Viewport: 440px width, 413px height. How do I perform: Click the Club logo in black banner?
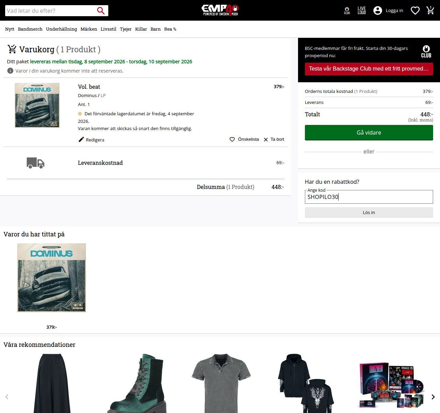[426, 52]
